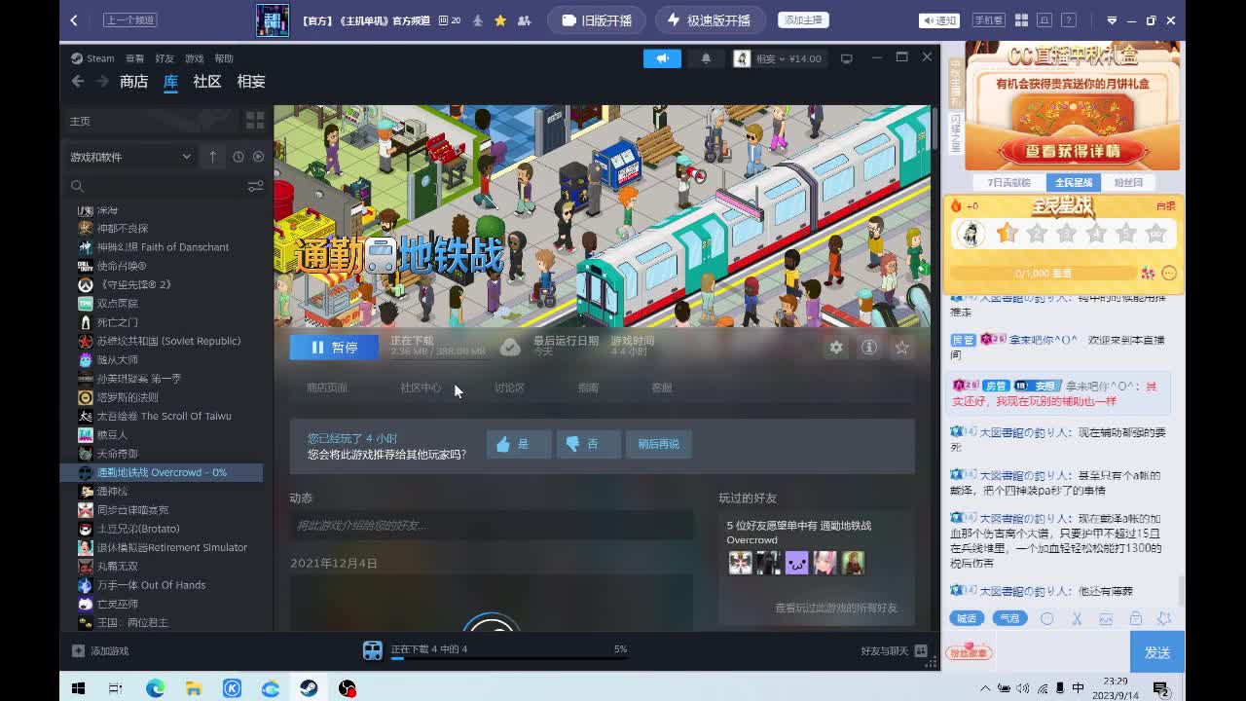Expand the account 相妄 ¥14.00 dropdown
The image size is (1246, 701).
pyautogui.click(x=780, y=58)
